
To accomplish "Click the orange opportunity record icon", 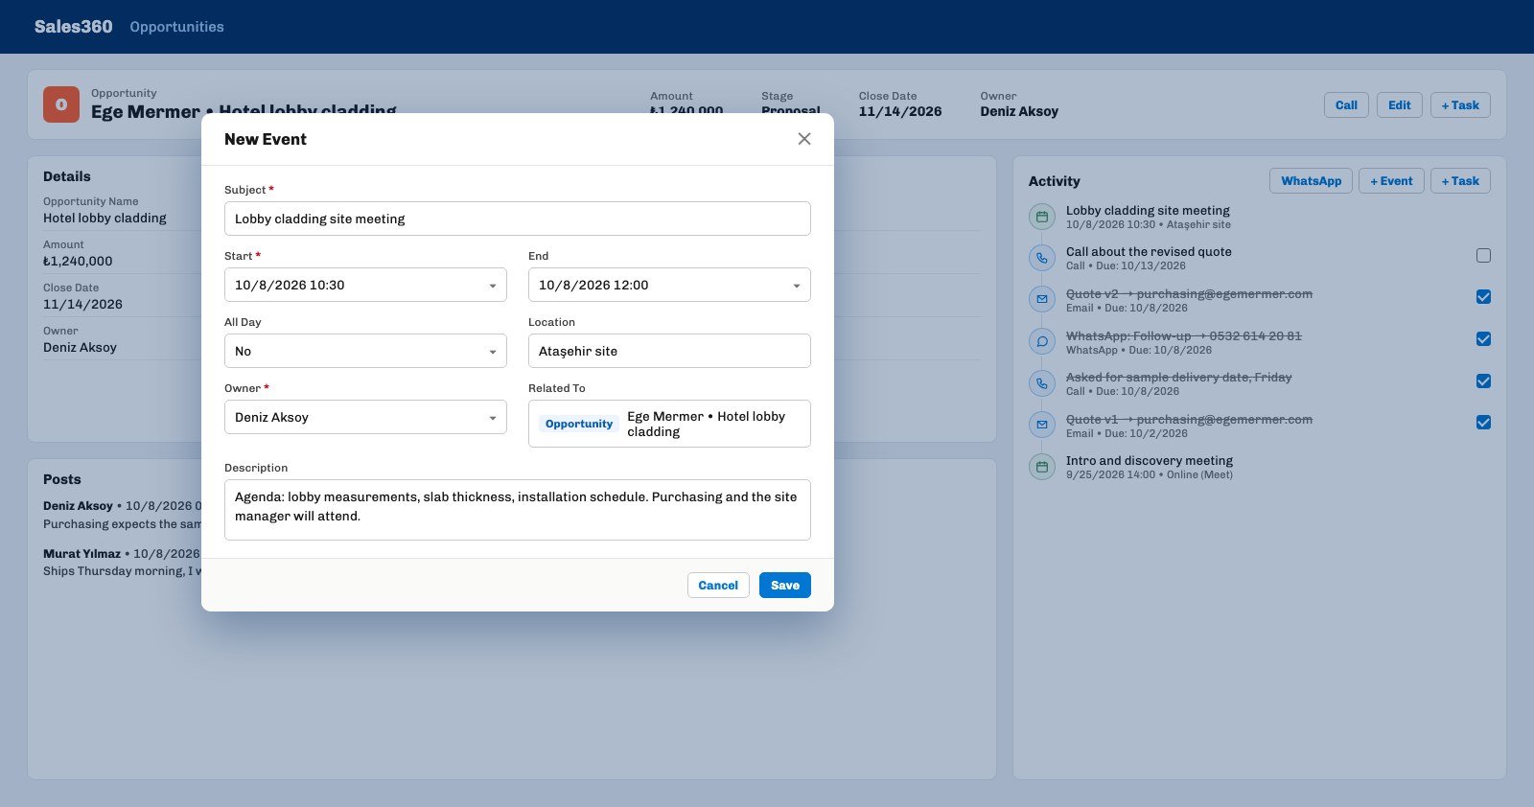I will tap(61, 104).
